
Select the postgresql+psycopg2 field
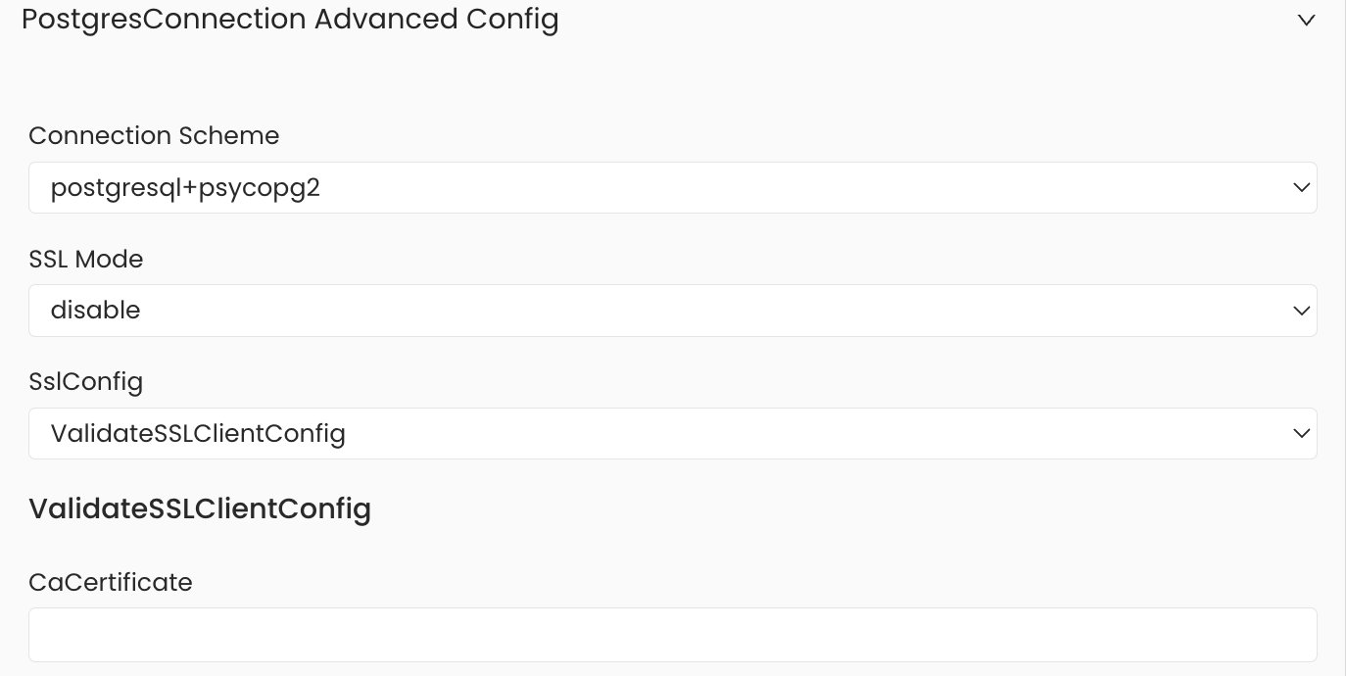tap(673, 187)
